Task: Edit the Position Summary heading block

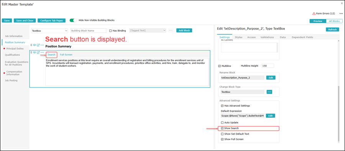Action: (38, 45)
